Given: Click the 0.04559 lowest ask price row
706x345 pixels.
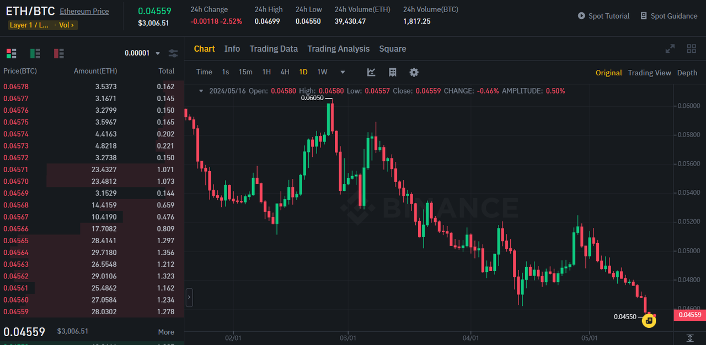Looking at the screenshot, I should pos(92,311).
